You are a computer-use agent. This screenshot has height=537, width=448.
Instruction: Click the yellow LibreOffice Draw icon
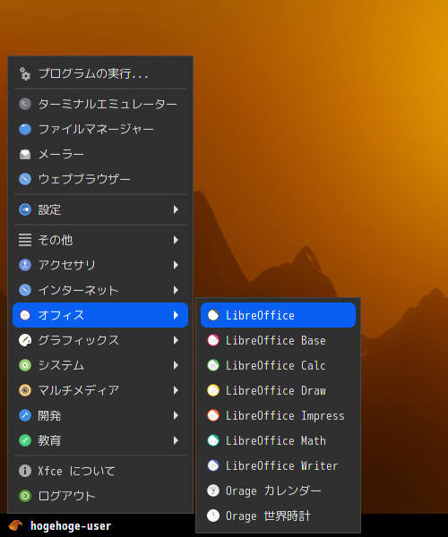[x=213, y=390]
